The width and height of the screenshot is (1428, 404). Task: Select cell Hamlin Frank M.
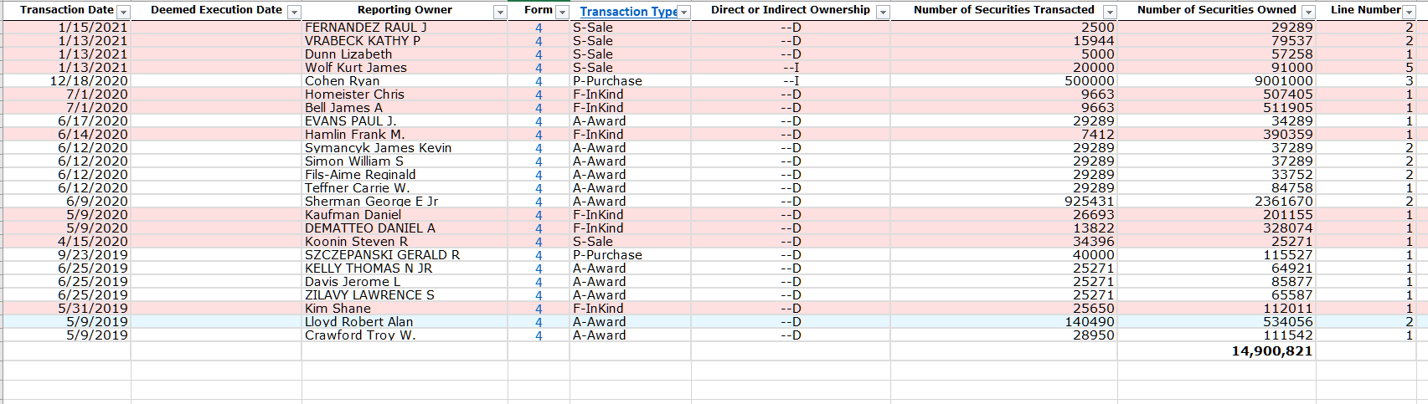405,135
